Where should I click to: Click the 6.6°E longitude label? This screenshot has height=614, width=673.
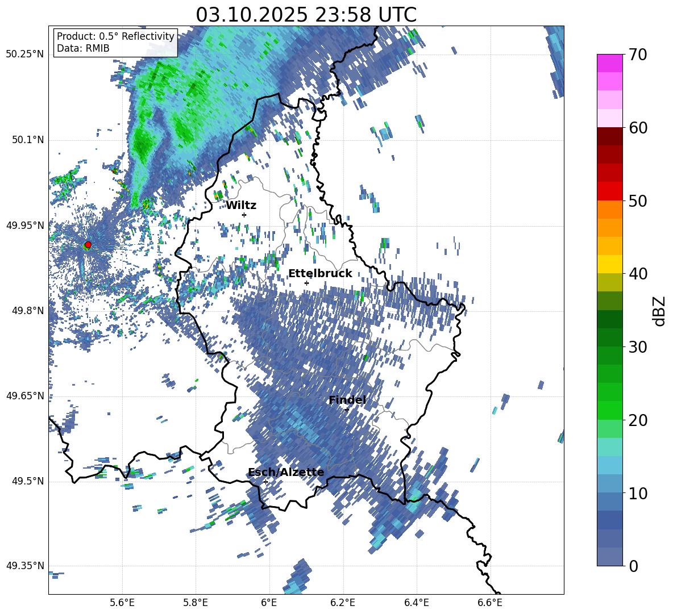pos(490,603)
